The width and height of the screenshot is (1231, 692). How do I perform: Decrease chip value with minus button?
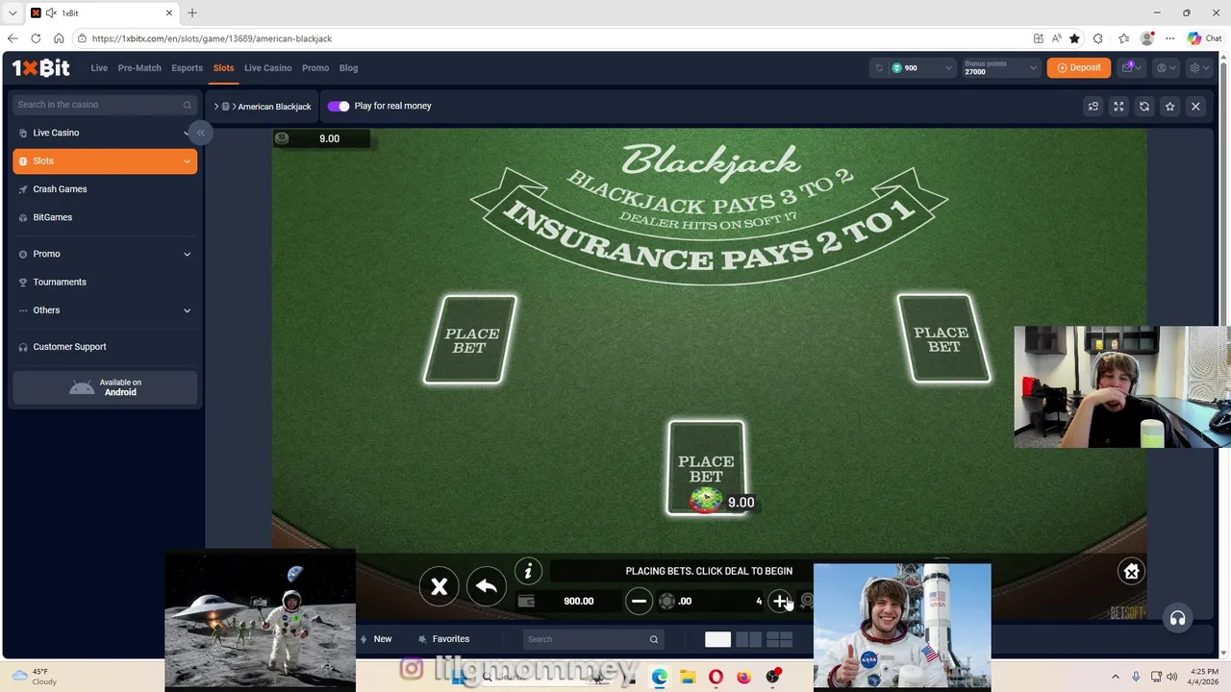coord(639,601)
